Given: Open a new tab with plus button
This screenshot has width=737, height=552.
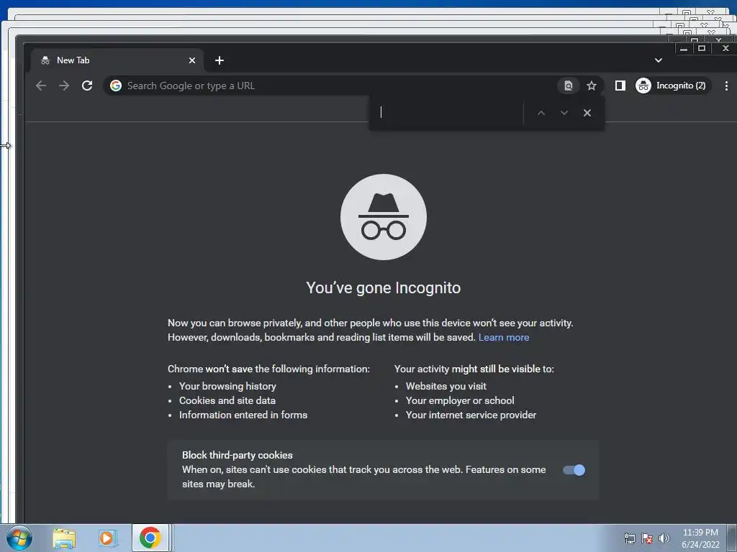Looking at the screenshot, I should (x=219, y=60).
